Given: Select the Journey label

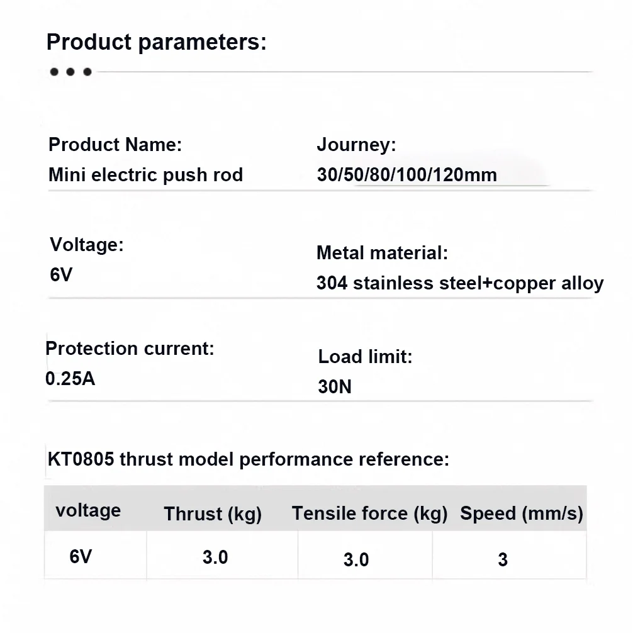Looking at the screenshot, I should [357, 145].
